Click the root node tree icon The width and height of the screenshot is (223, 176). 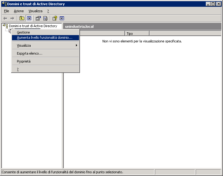pos(5,26)
